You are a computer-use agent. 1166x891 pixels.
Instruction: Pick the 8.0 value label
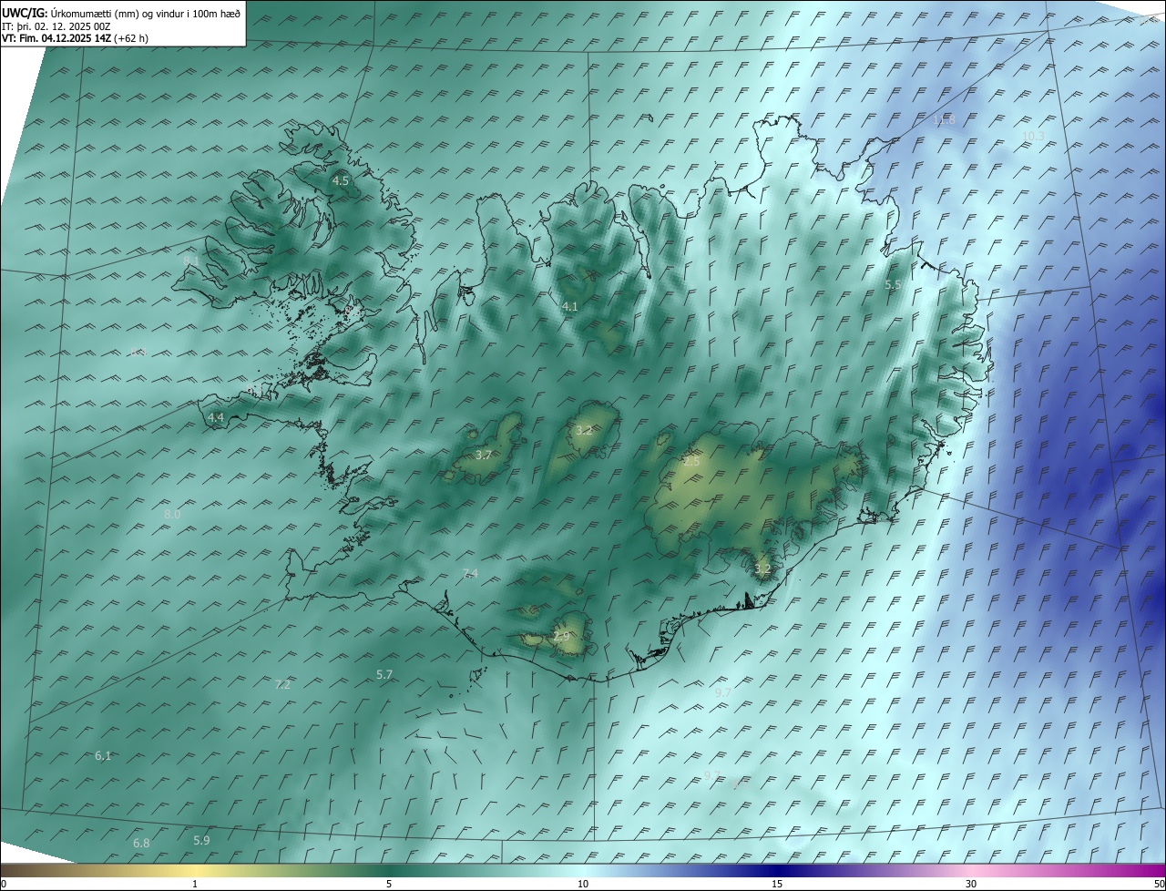click(x=172, y=515)
